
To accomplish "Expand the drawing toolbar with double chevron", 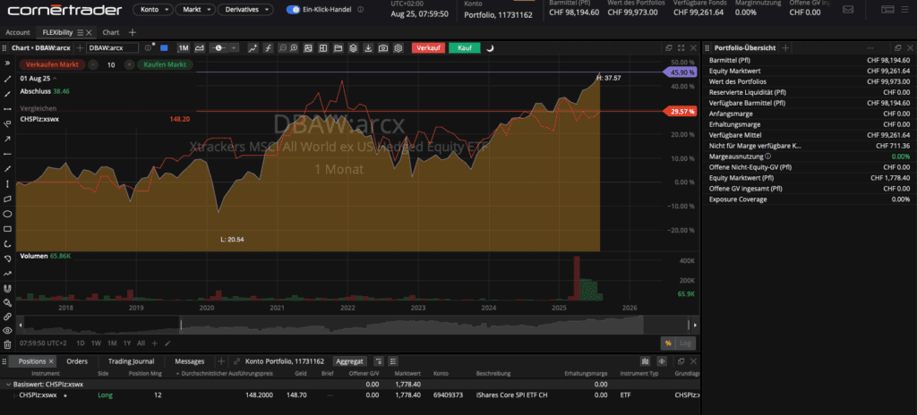I will click(7, 64).
